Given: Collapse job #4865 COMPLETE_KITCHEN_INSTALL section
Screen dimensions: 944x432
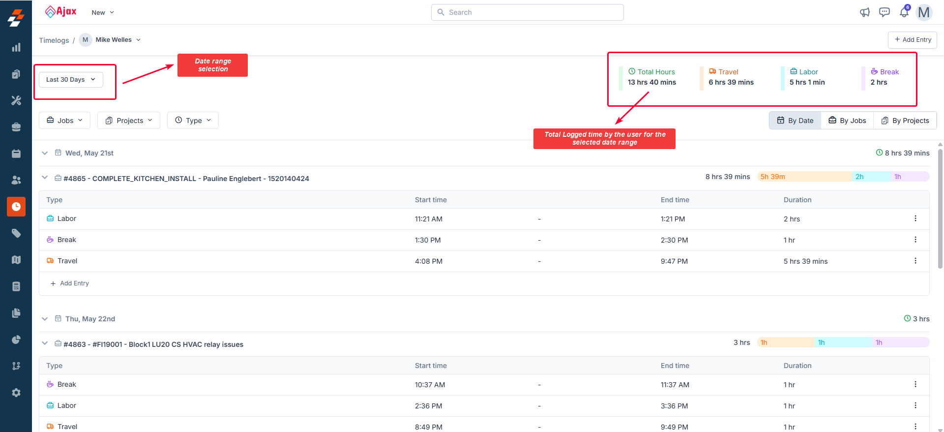Looking at the screenshot, I should coord(45,178).
